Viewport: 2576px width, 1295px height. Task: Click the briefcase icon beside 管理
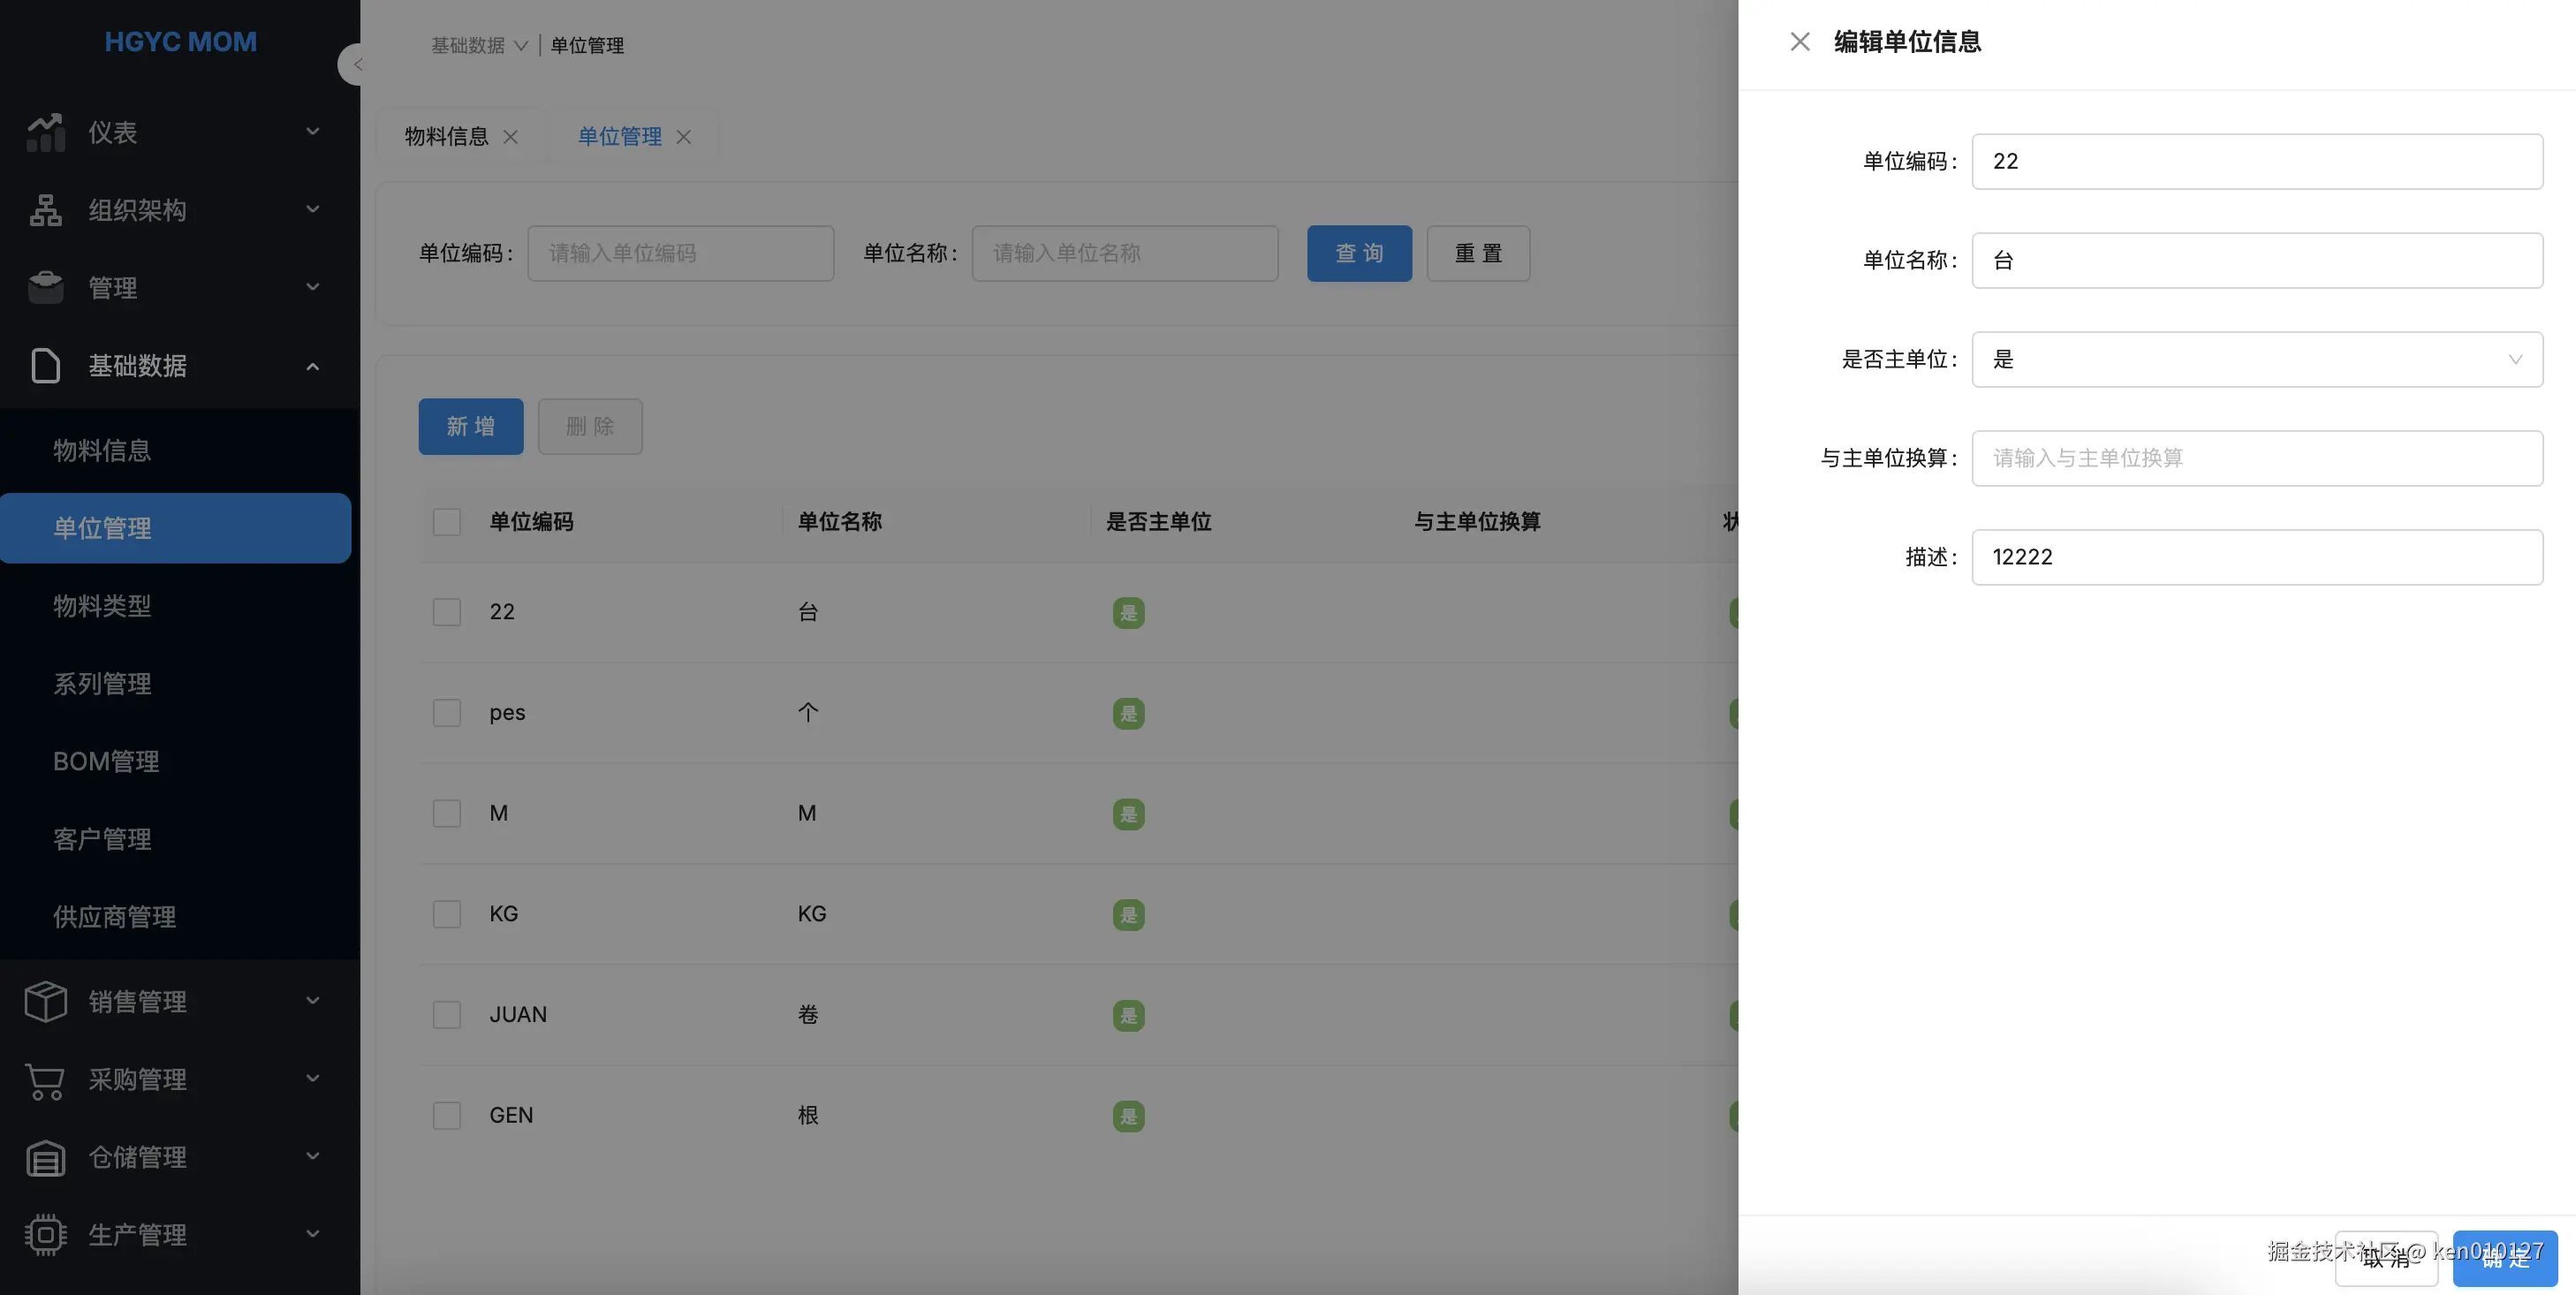point(45,288)
